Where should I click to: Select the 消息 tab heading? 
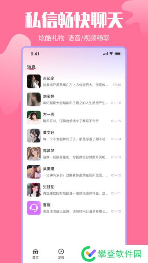pyautogui.click(x=31, y=68)
